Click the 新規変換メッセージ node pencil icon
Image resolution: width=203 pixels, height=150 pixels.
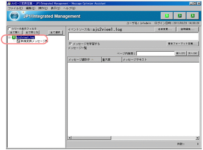(18, 41)
